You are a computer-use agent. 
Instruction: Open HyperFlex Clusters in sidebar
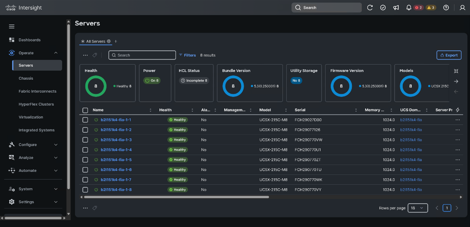[x=36, y=104]
